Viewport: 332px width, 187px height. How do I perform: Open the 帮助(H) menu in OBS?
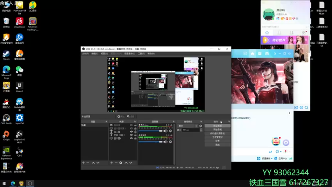[x=151, y=54]
